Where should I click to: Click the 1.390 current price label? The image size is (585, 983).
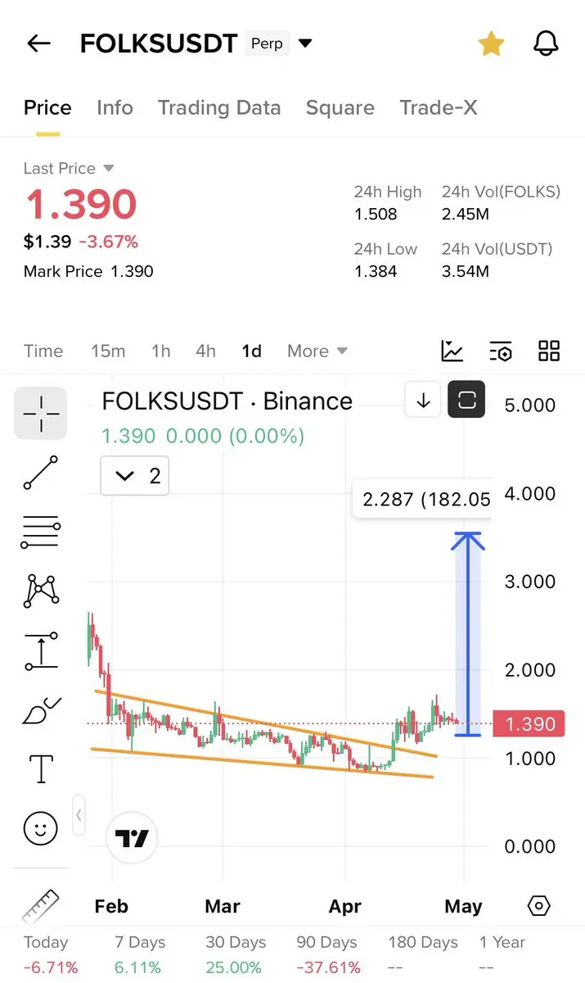tap(529, 724)
